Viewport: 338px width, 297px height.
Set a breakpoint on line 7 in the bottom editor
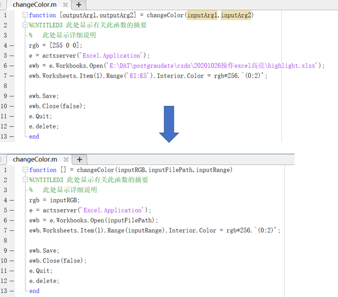(x=12, y=230)
